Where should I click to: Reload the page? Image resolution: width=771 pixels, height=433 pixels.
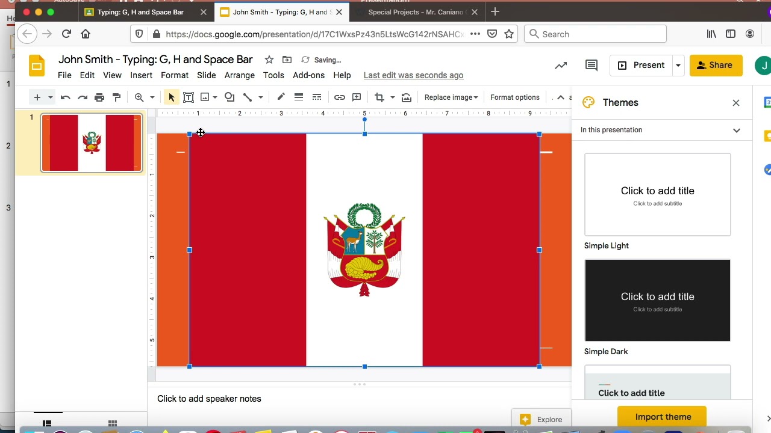(66, 34)
